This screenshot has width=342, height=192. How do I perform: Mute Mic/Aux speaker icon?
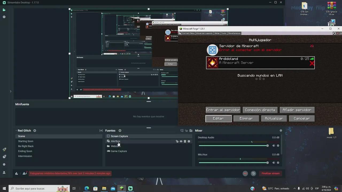click(274, 163)
